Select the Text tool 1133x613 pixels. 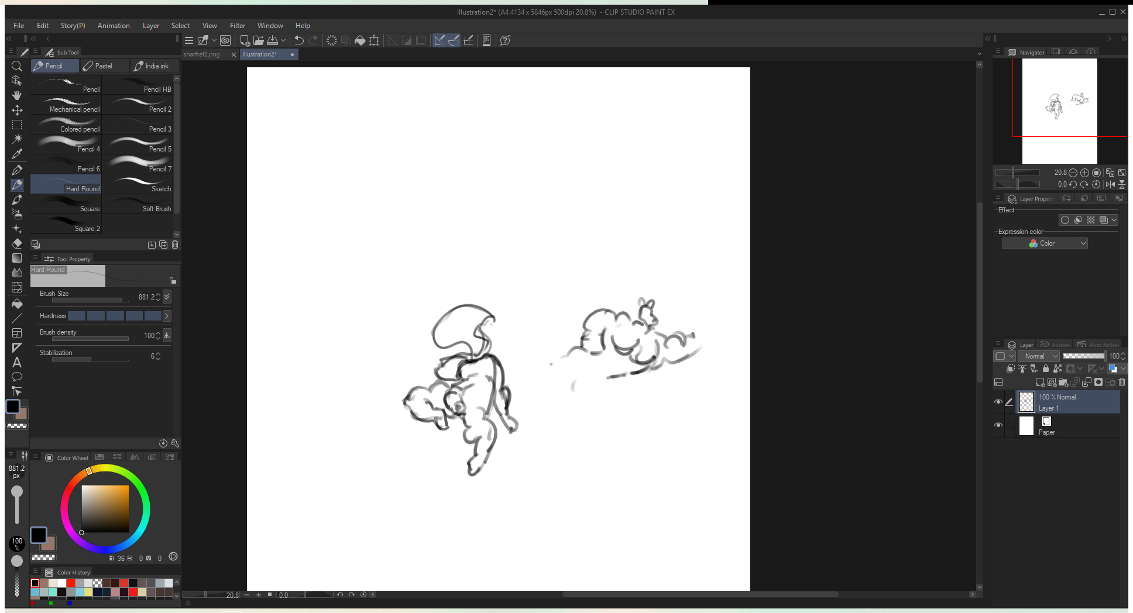[17, 362]
